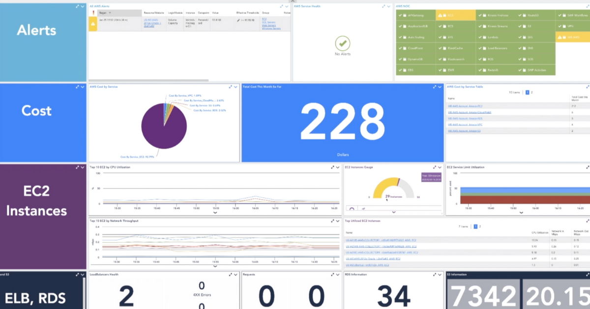The width and height of the screenshot is (590, 309).
Task: Switch to trend graph tab in EC2 Instances Gauge
Action: [x=364, y=208]
